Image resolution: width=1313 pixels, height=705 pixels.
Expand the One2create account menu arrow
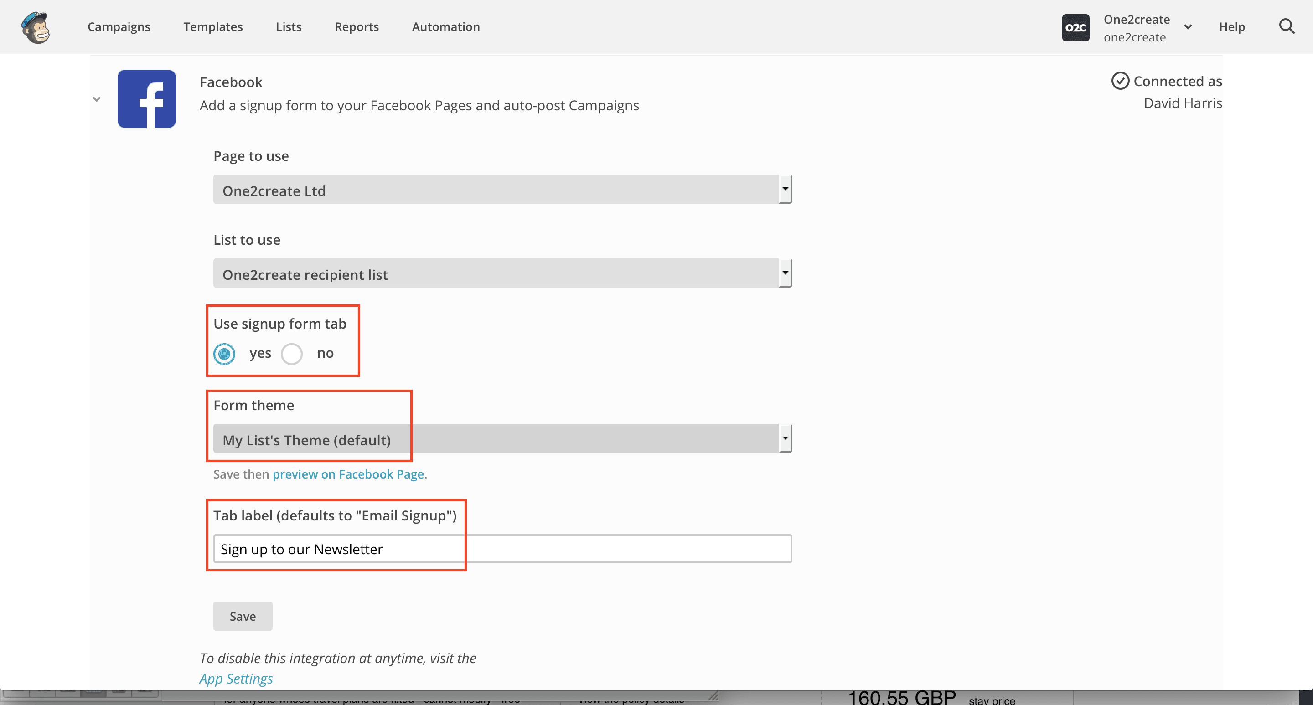pyautogui.click(x=1188, y=27)
